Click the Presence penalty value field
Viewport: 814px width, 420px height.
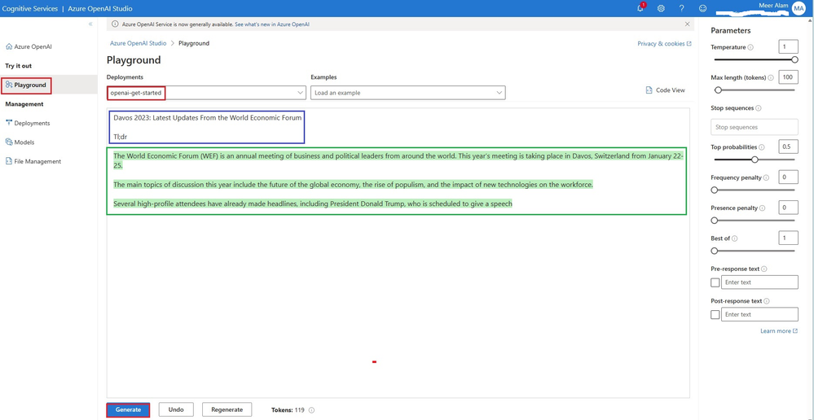788,208
